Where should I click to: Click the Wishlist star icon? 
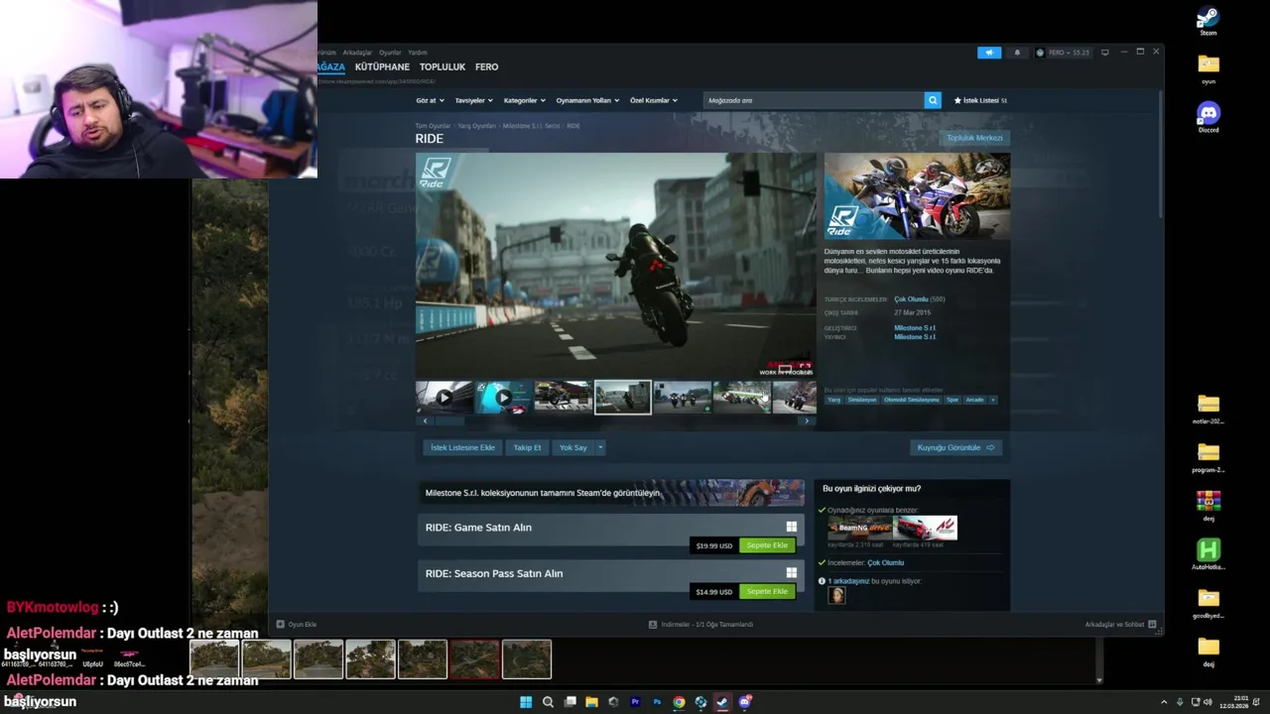(957, 100)
